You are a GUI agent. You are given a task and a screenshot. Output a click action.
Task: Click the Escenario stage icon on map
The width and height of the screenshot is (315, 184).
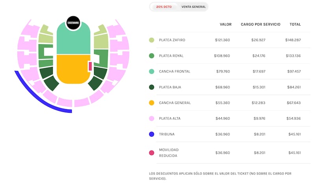coord(73,22)
